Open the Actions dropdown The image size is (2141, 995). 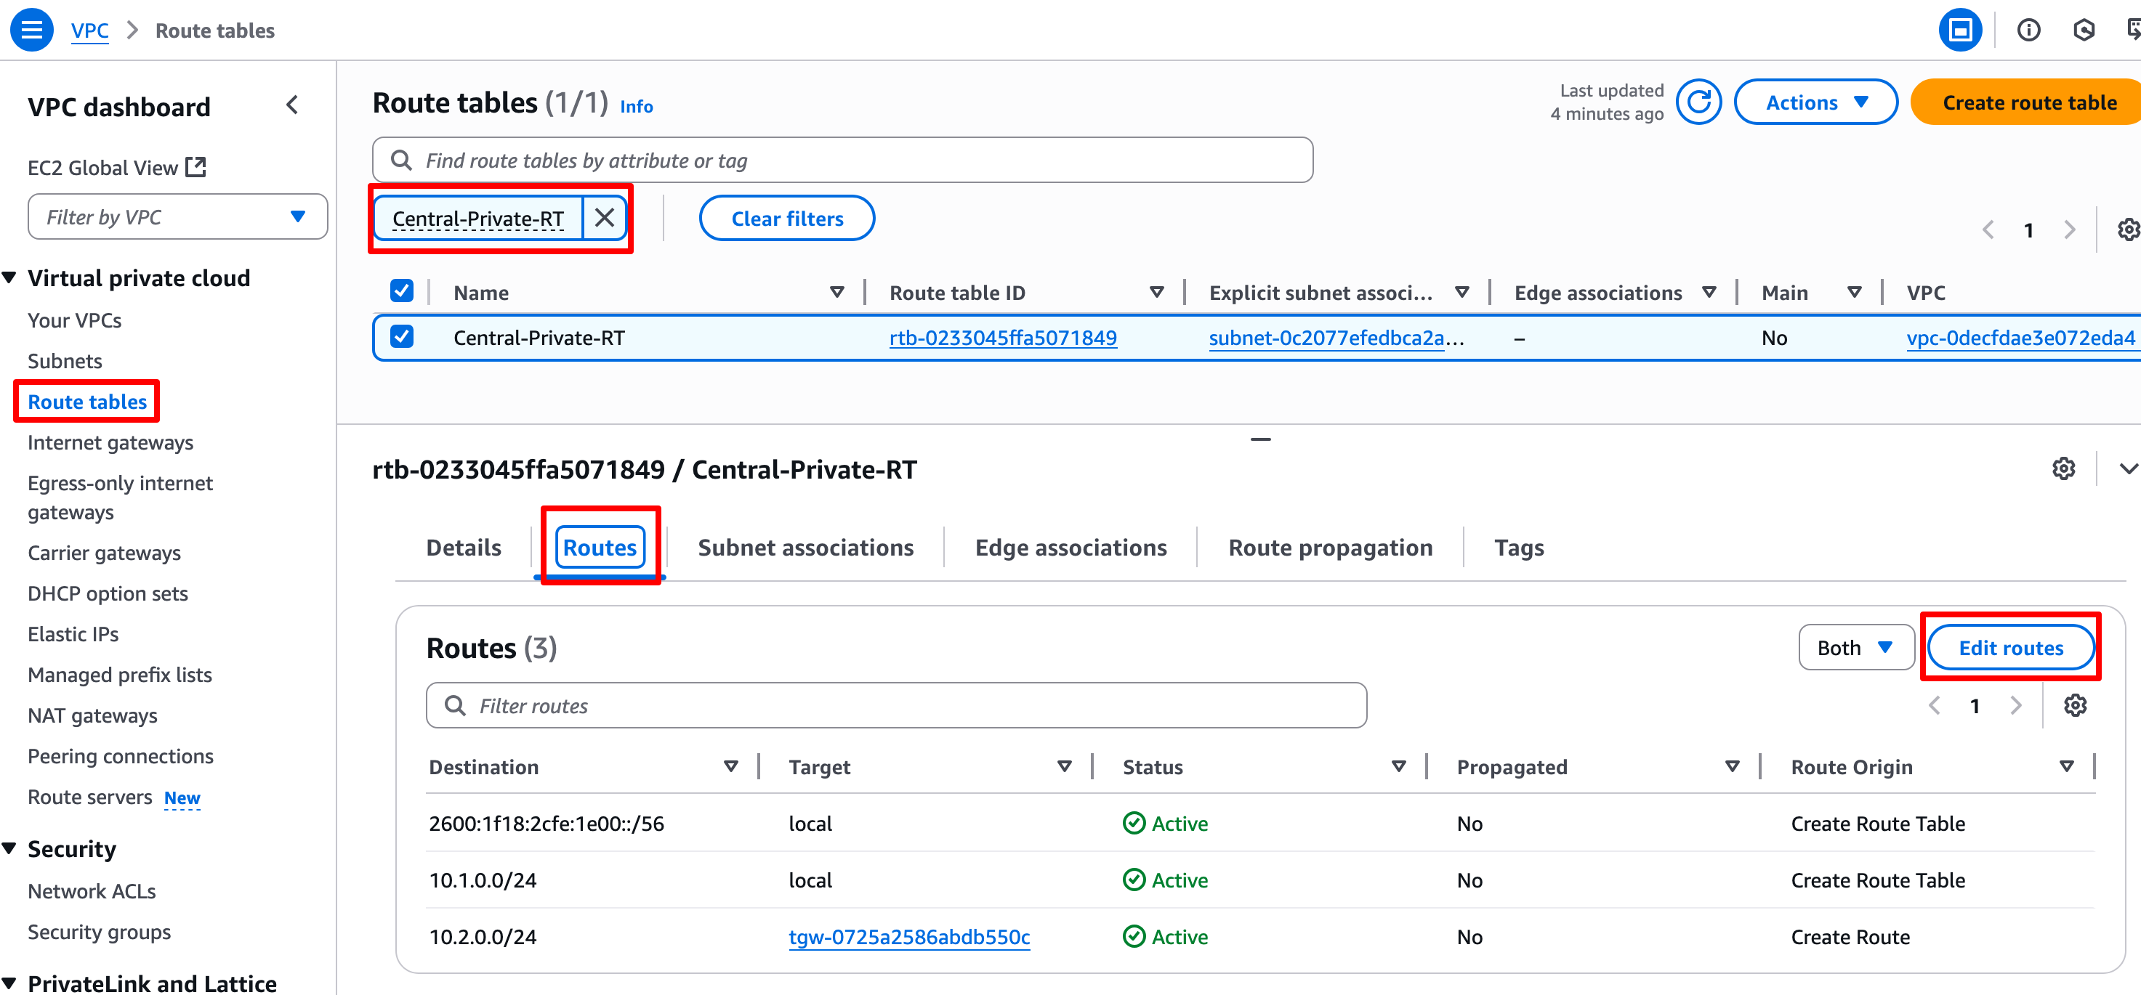[x=1815, y=102]
